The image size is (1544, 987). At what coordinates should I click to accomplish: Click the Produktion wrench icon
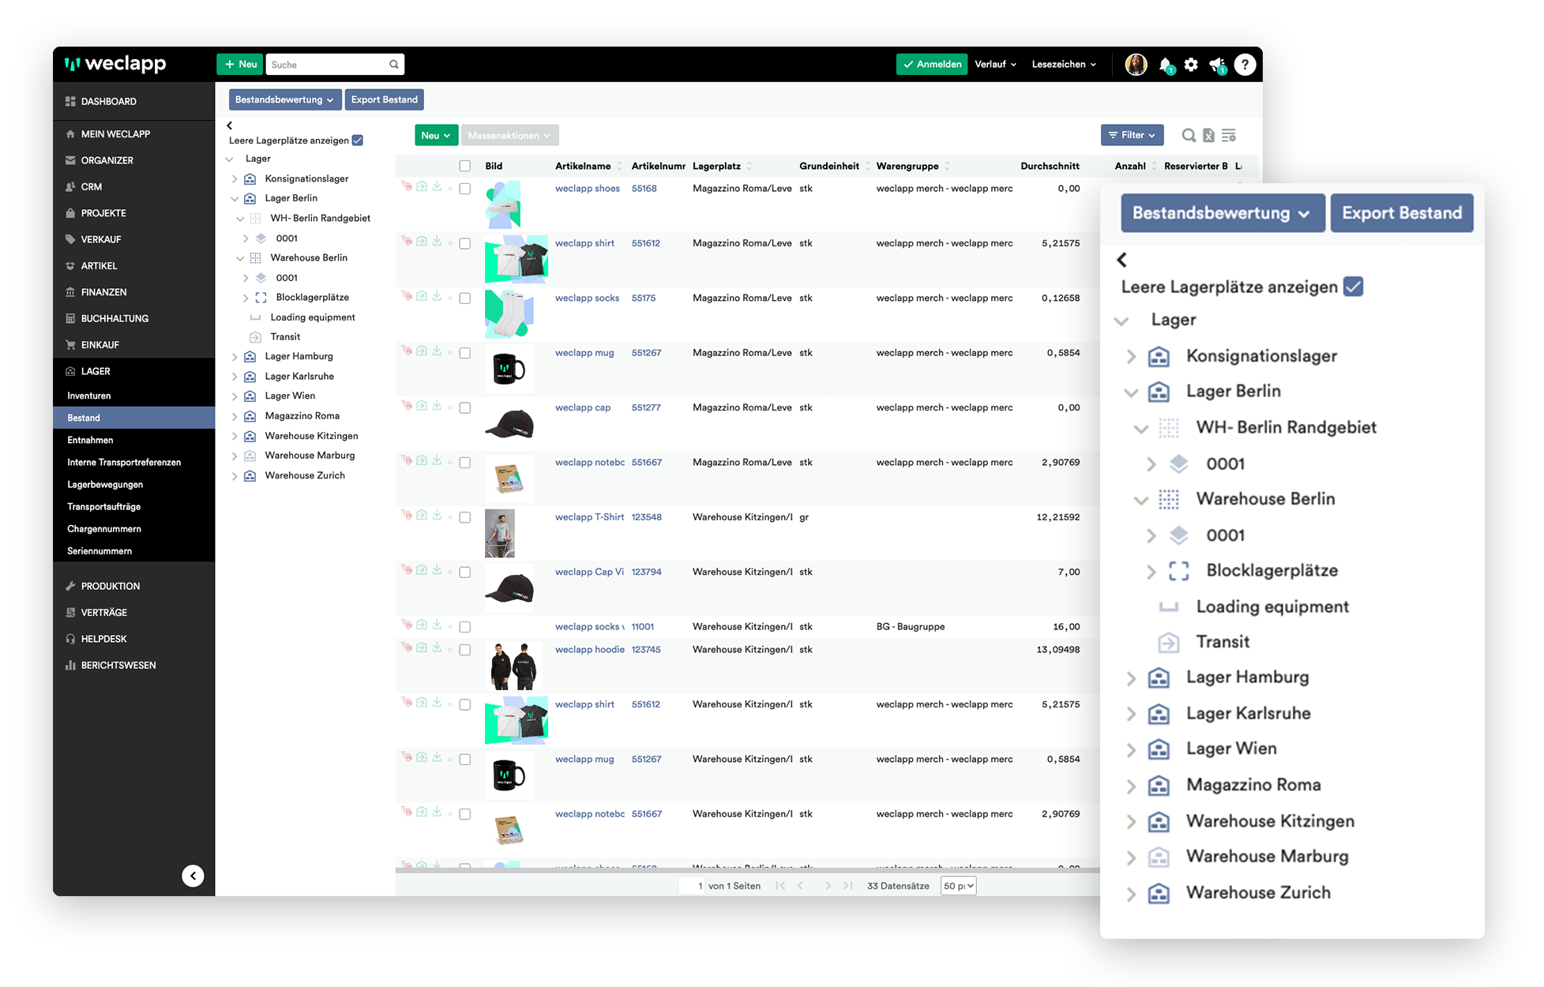coord(70,586)
